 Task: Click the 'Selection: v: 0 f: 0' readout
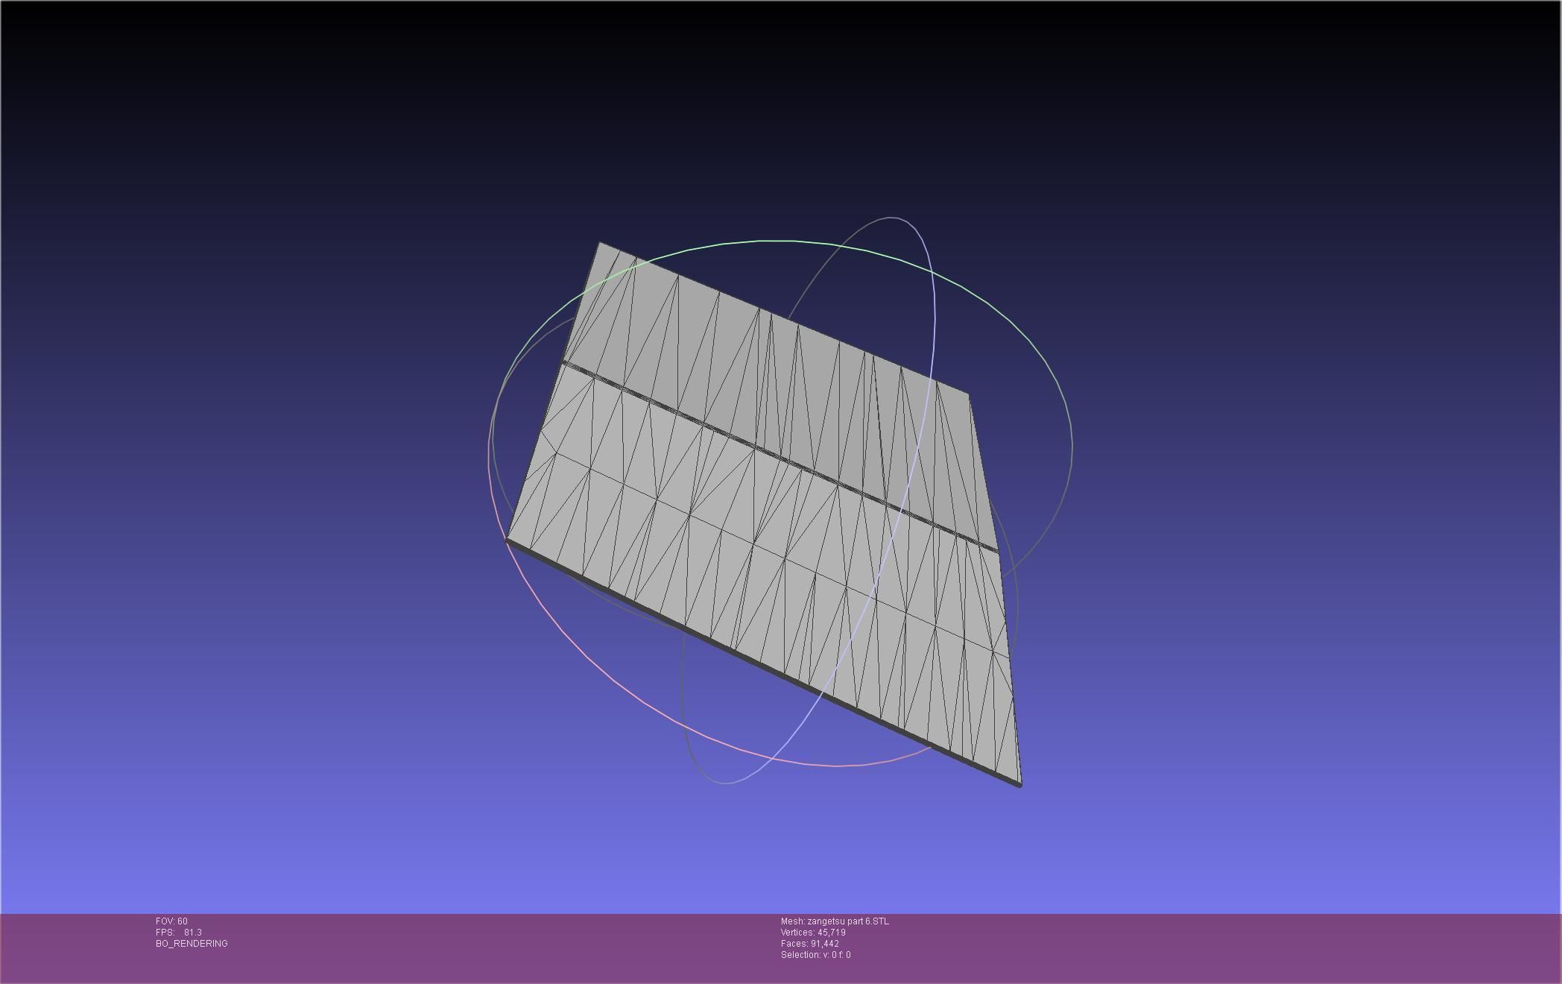(815, 955)
